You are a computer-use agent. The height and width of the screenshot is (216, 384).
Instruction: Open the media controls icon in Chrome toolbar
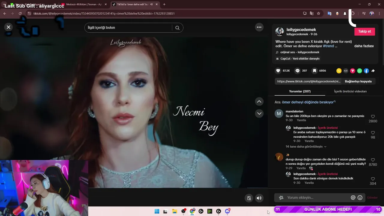364,13
